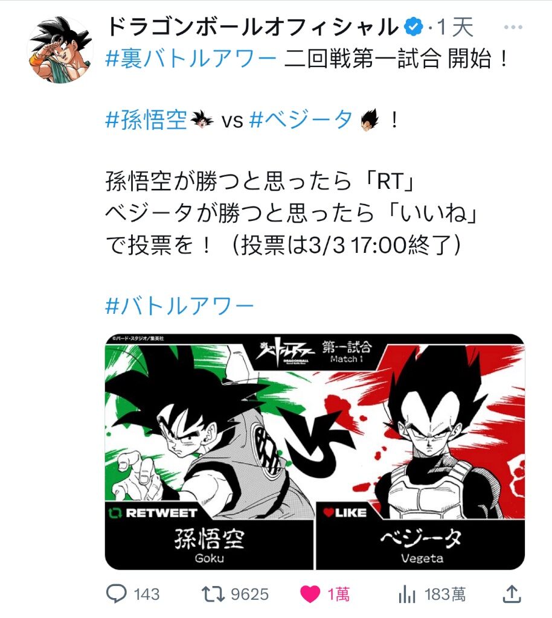Open the three-dot more options menu
The width and height of the screenshot is (552, 618).
513,27
